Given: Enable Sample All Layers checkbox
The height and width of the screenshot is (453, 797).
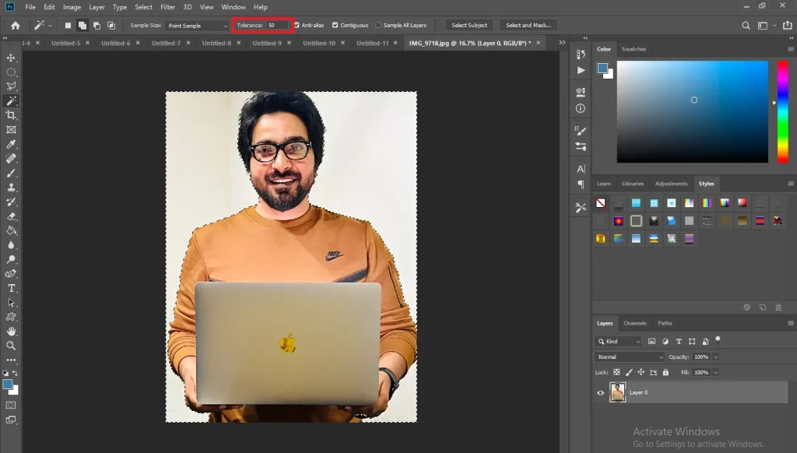Looking at the screenshot, I should (x=378, y=25).
